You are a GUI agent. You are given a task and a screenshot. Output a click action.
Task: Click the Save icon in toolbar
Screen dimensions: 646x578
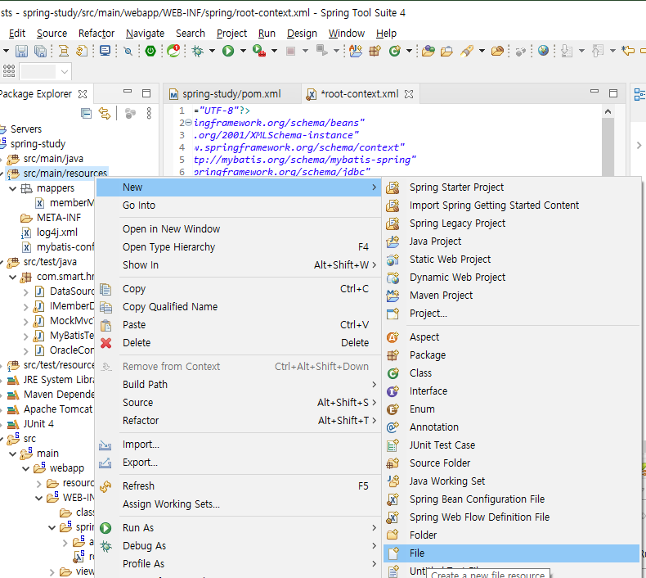(21, 51)
